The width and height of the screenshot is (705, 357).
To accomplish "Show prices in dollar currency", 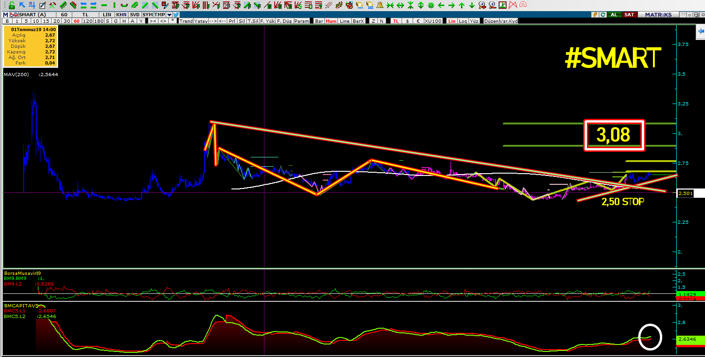I will (407, 21).
